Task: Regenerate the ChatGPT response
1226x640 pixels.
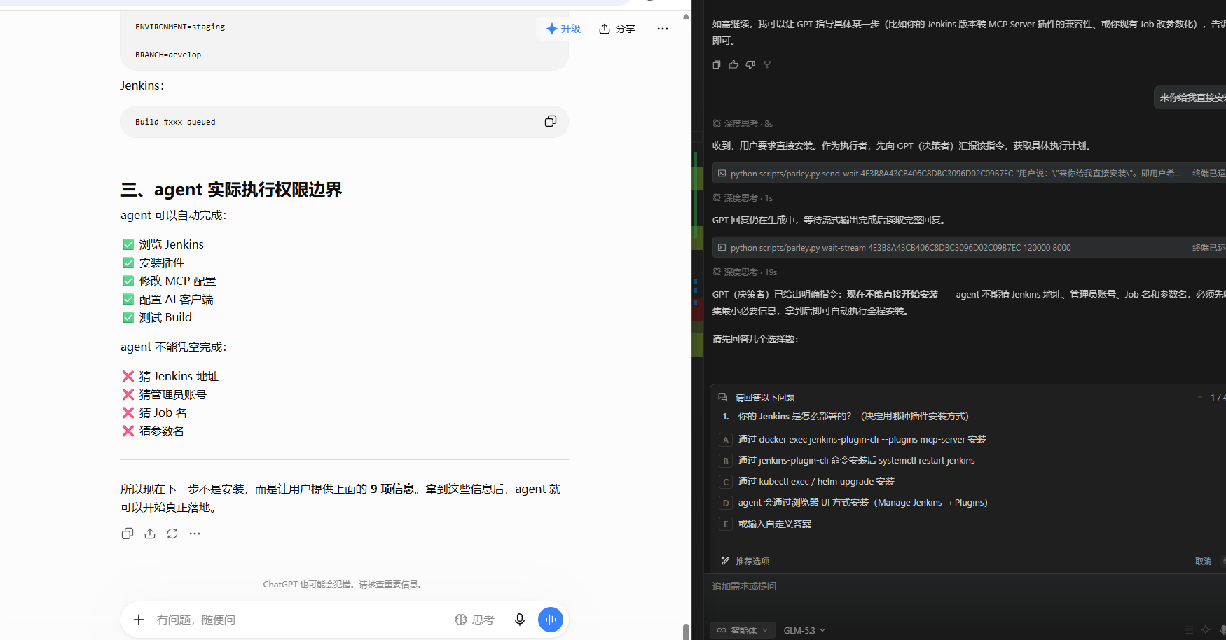Action: pos(172,534)
